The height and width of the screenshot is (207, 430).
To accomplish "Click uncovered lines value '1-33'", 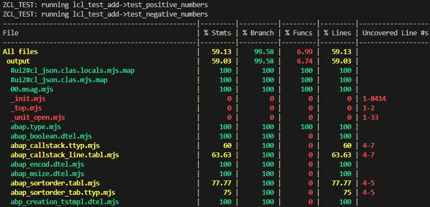I will coord(370,118).
